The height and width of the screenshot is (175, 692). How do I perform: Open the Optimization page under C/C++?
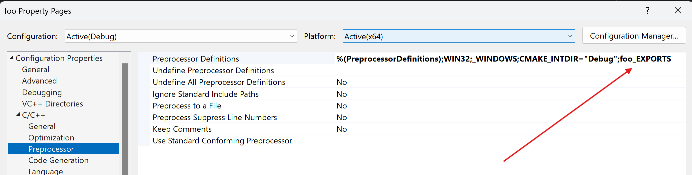coord(51,138)
